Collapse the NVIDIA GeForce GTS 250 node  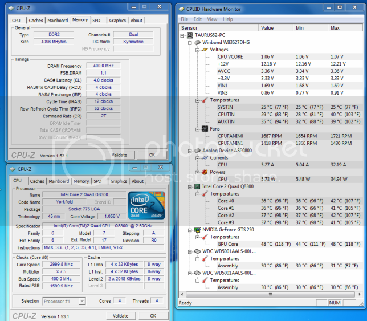click(x=190, y=230)
